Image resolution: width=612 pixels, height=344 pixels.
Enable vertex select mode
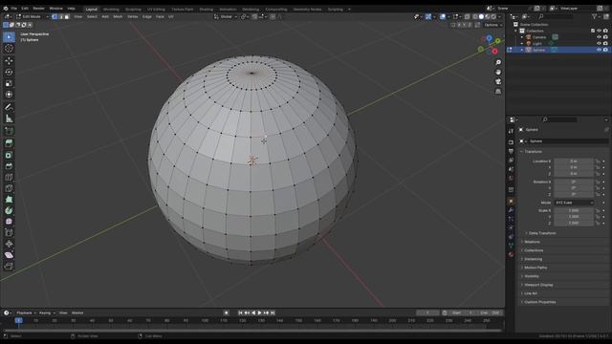(x=55, y=17)
